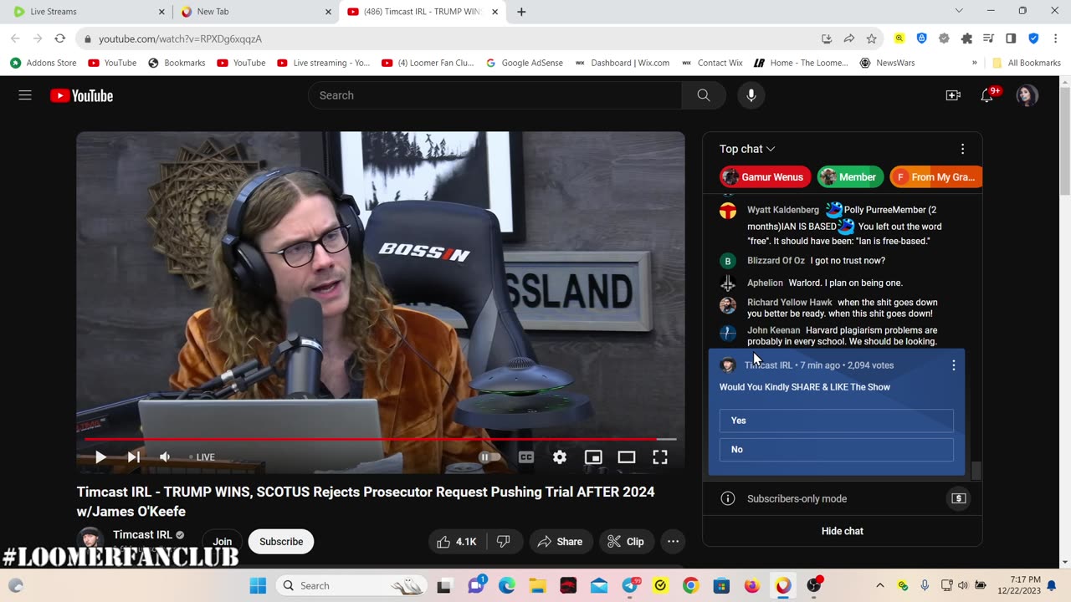Start voice search with the microphone

tap(751, 95)
